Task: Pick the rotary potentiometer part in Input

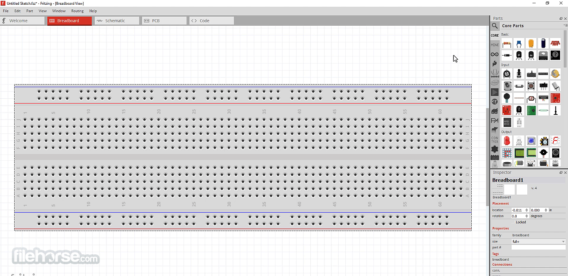Action: pyautogui.click(x=507, y=74)
